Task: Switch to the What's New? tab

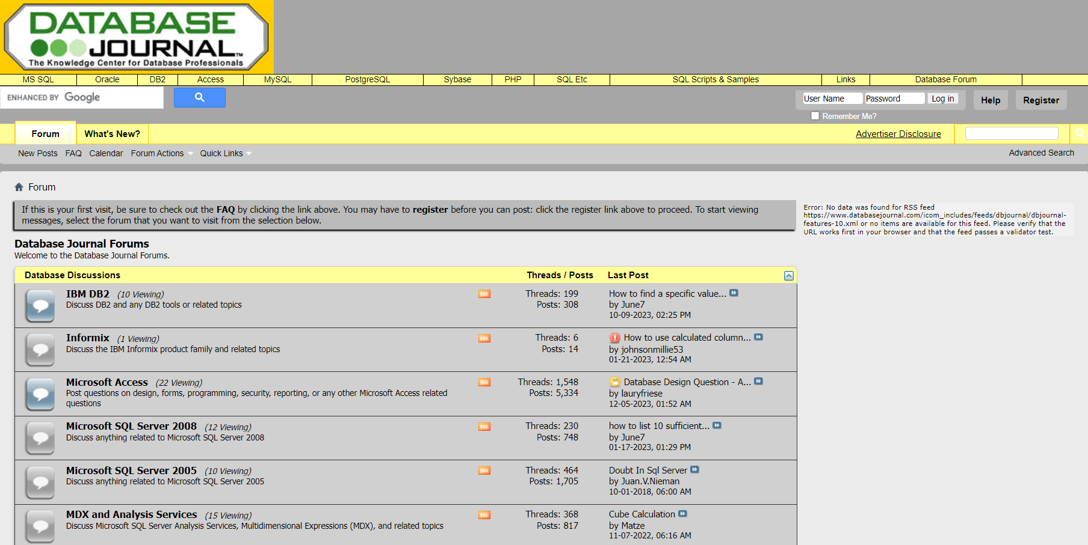Action: click(112, 134)
